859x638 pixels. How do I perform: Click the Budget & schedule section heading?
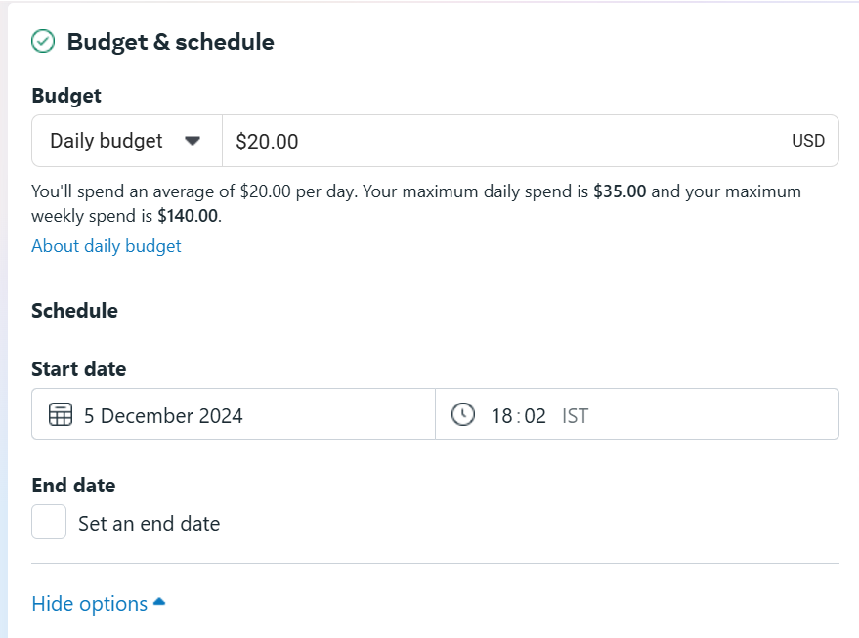170,42
